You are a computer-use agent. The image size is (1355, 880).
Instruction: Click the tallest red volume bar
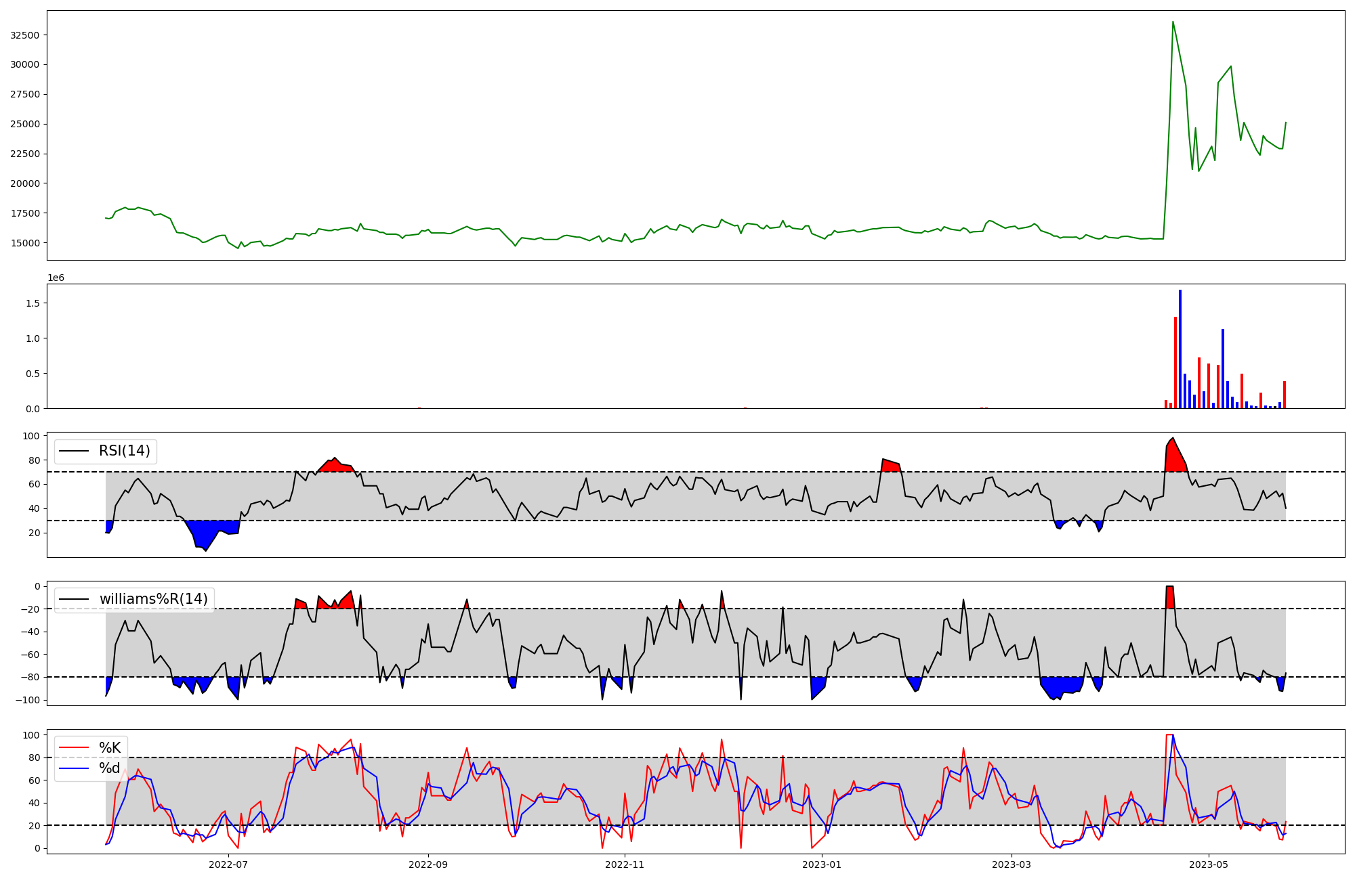pyautogui.click(x=1175, y=362)
